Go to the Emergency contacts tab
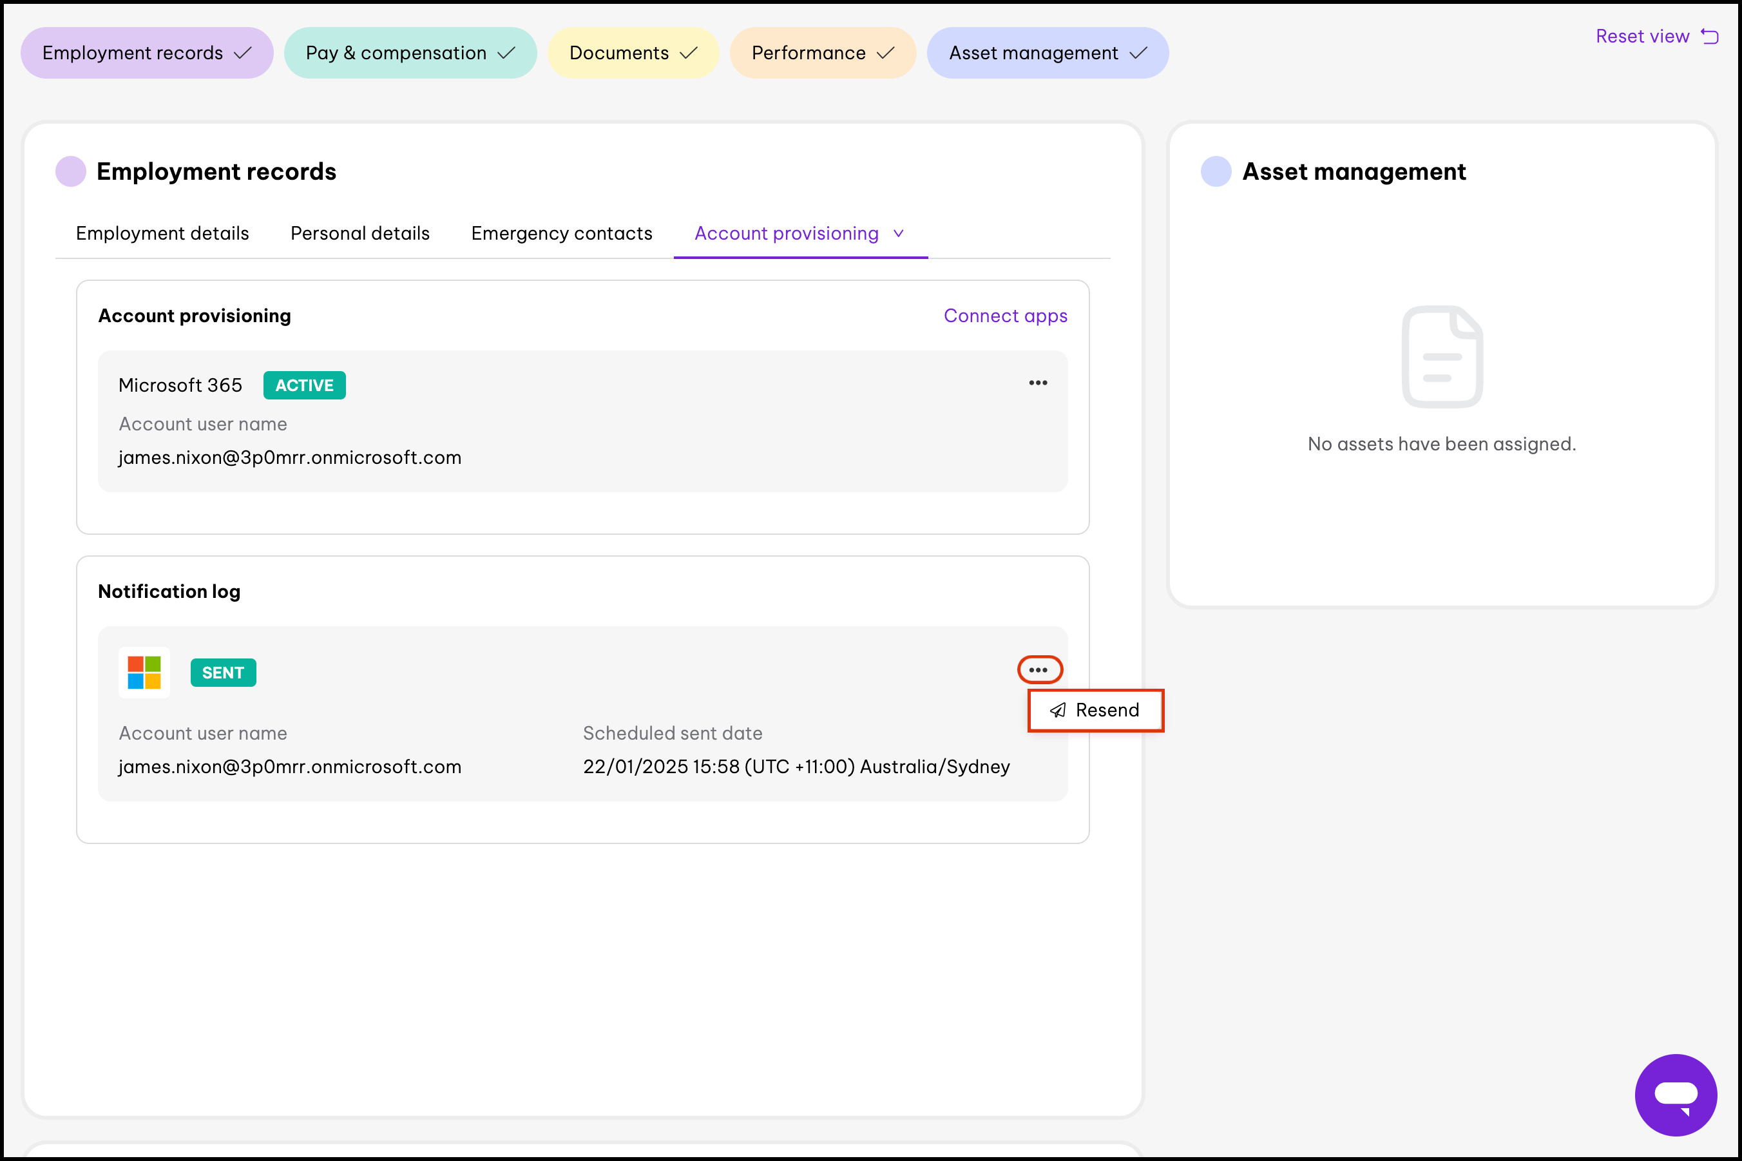The width and height of the screenshot is (1742, 1161). pyautogui.click(x=561, y=233)
